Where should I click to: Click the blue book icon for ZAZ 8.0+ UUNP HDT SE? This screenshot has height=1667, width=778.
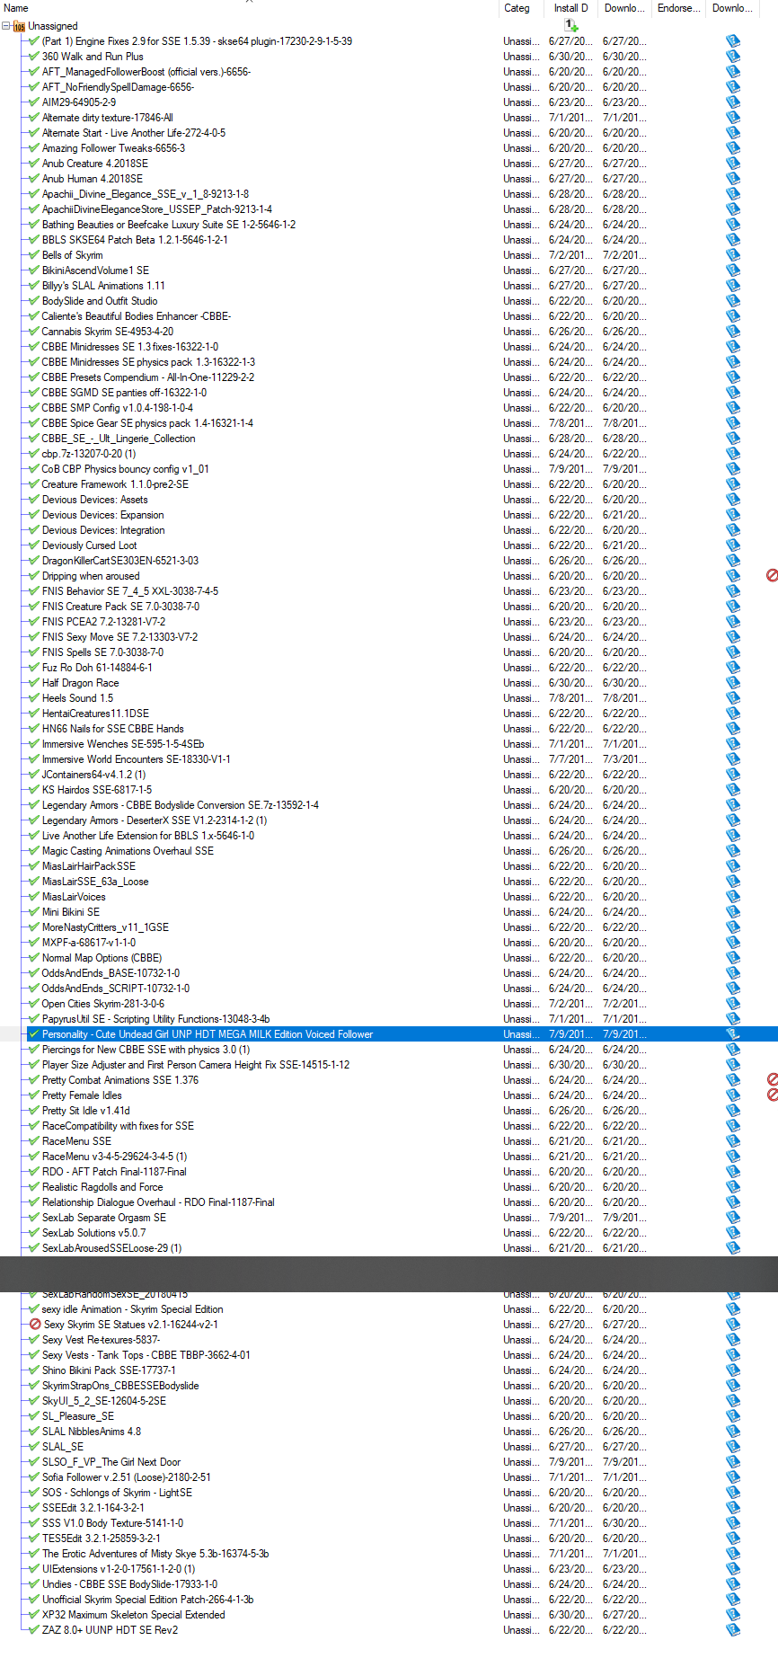733,1630
